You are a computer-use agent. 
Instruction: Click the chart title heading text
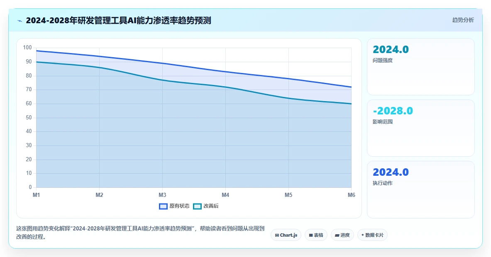[118, 21]
